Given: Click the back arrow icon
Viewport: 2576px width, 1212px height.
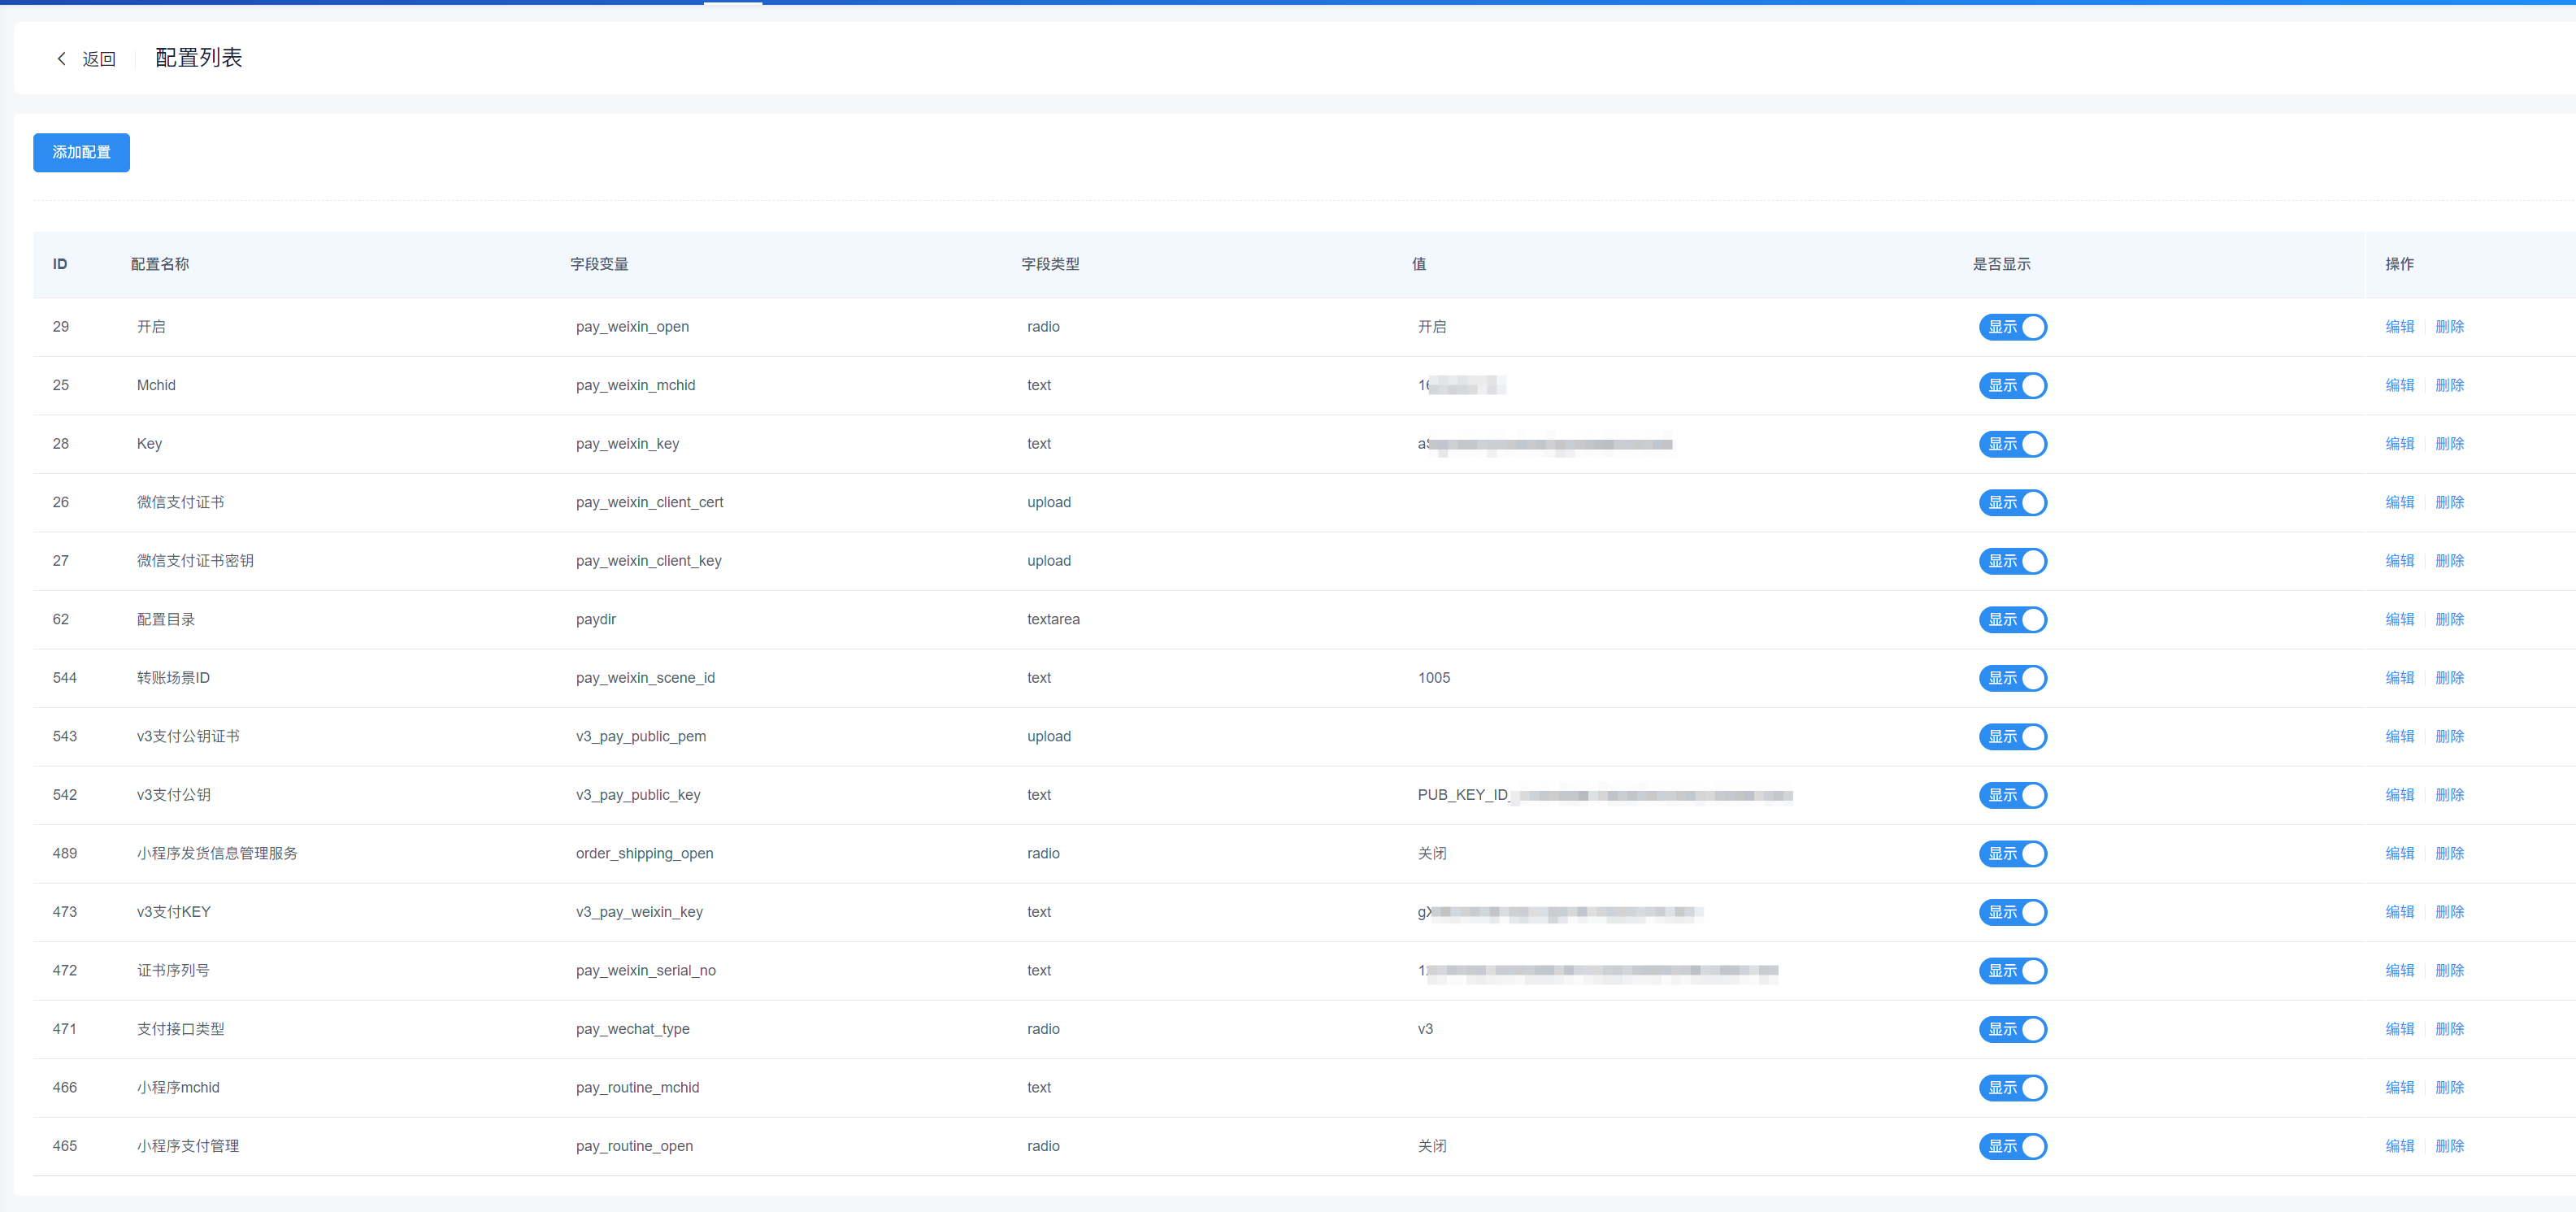Looking at the screenshot, I should pyautogui.click(x=62, y=59).
